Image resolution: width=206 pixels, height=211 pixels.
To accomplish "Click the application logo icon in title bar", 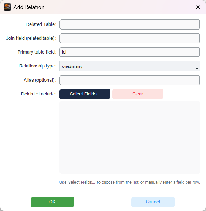I will click(7, 7).
